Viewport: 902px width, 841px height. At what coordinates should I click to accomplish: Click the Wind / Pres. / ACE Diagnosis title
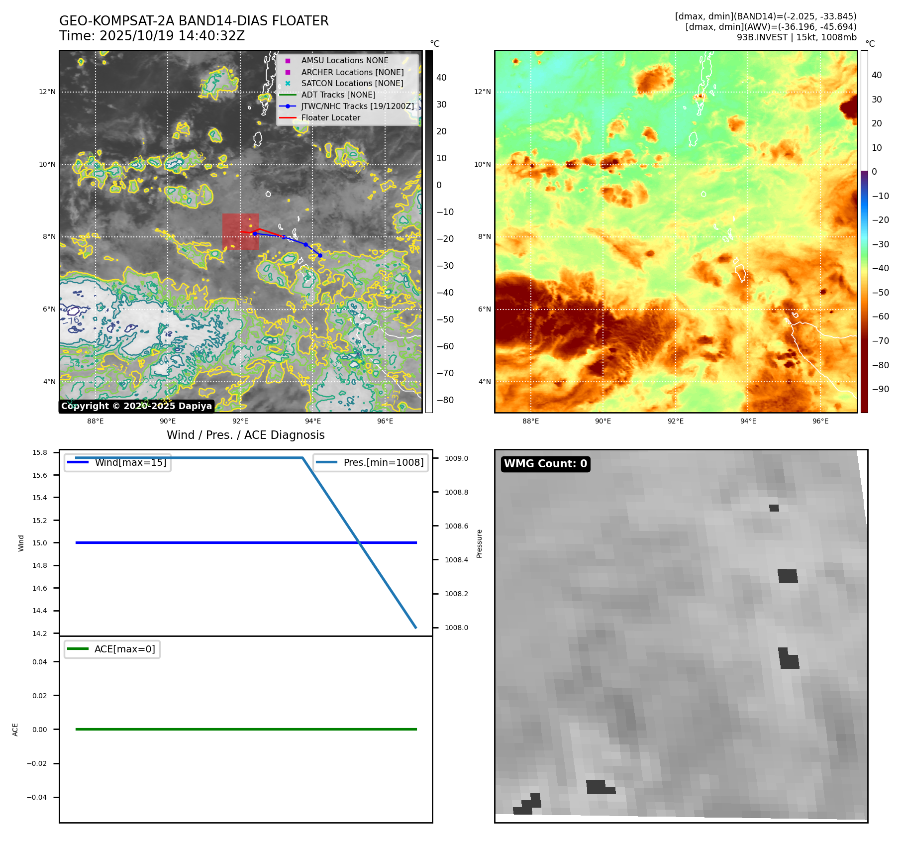point(245,435)
